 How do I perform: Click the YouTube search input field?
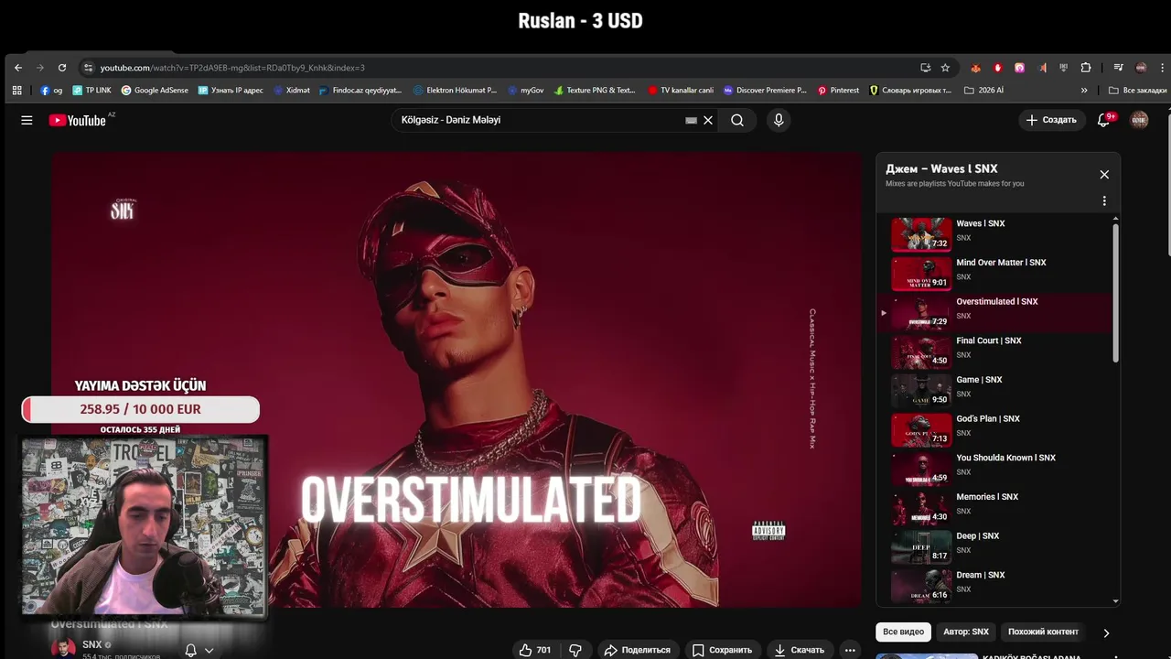[x=540, y=120]
